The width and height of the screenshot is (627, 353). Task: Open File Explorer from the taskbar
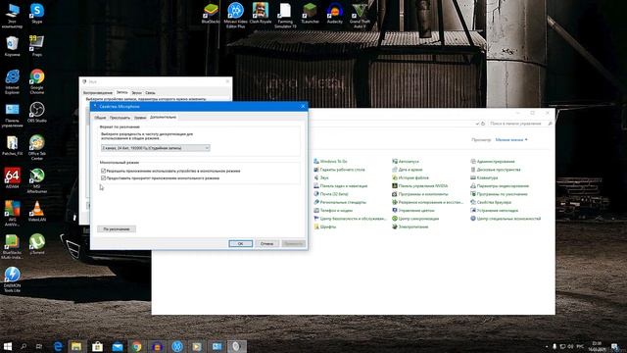click(x=76, y=346)
